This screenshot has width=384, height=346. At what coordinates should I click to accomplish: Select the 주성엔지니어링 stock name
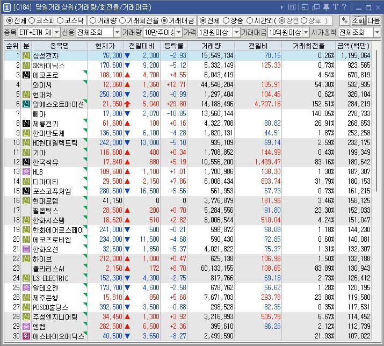[x=55, y=317]
